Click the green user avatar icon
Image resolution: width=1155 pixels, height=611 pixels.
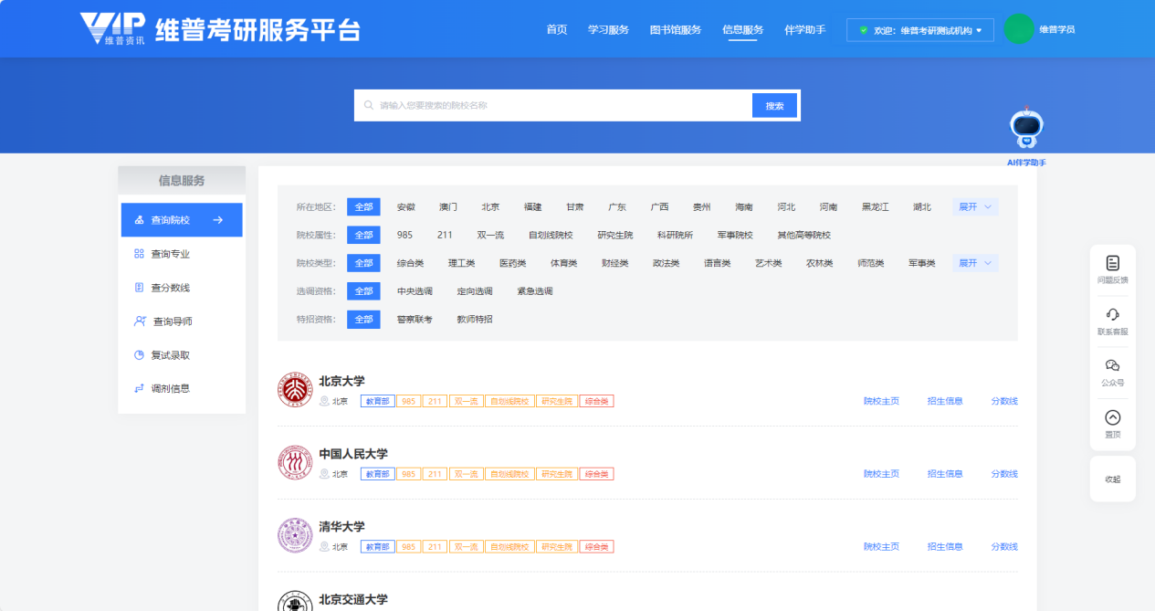[1018, 29]
